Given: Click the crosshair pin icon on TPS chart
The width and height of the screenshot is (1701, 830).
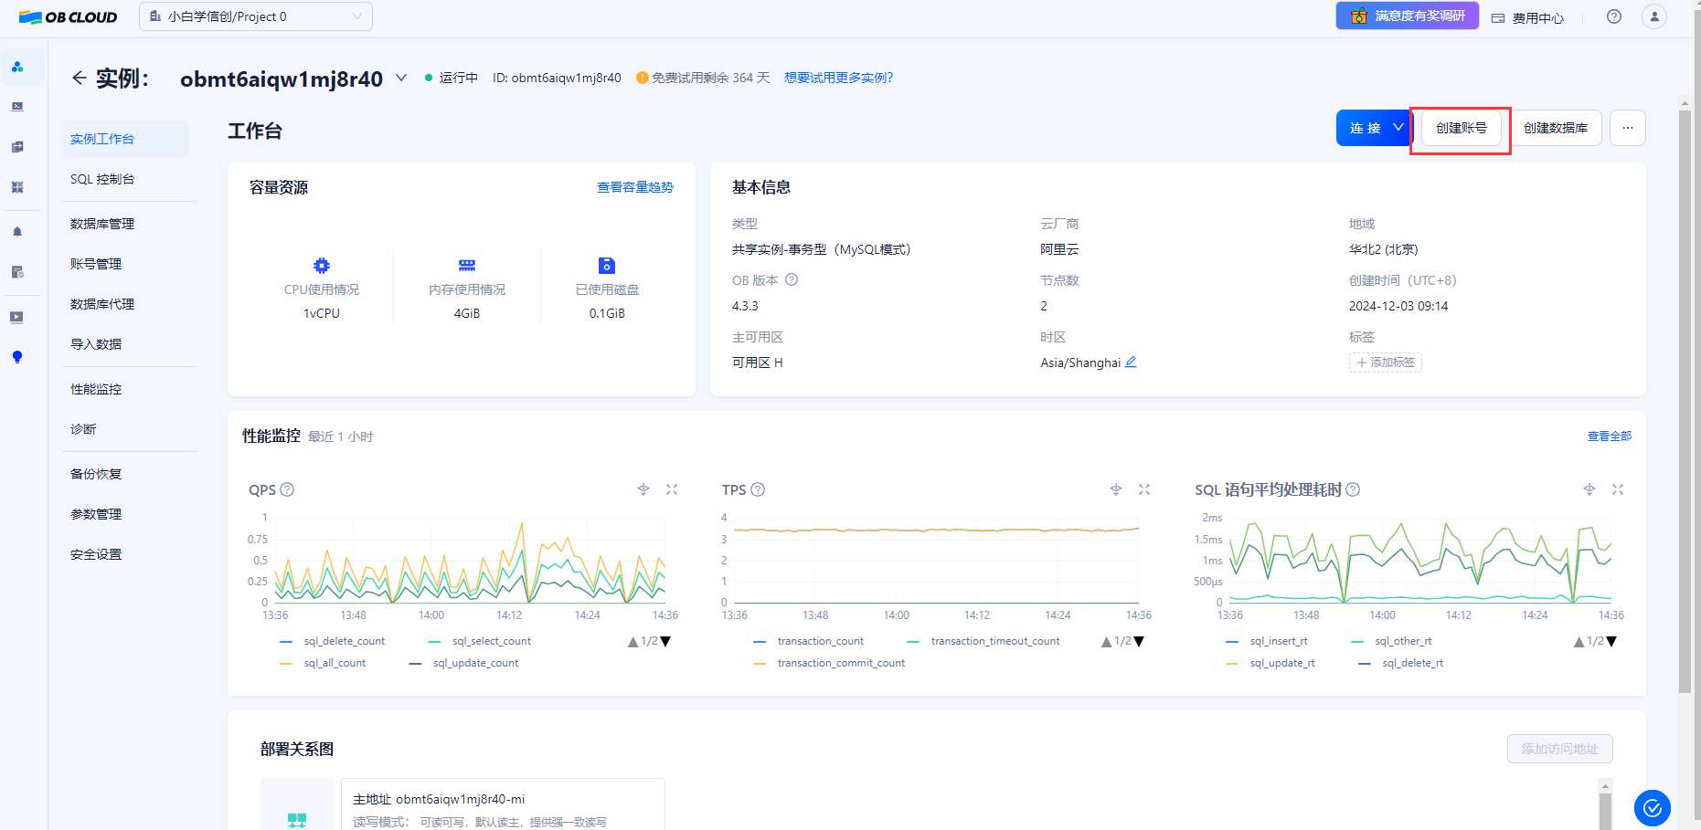Looking at the screenshot, I should click(x=1116, y=489).
